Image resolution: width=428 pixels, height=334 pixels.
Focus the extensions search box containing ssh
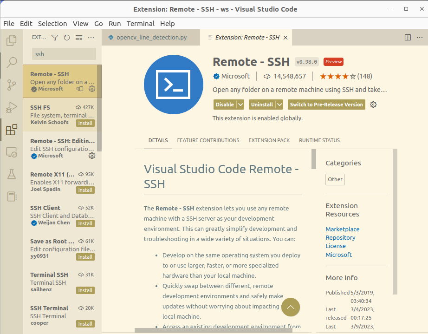(64, 54)
